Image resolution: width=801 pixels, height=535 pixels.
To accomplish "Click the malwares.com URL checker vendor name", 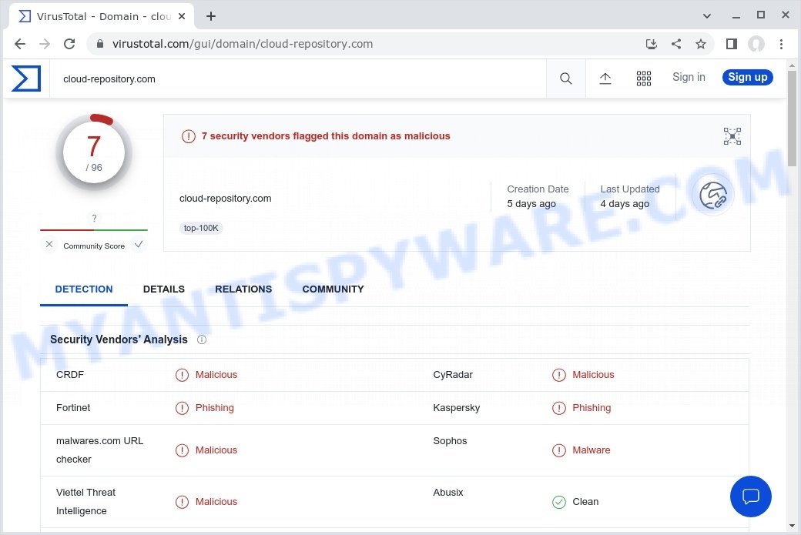I will click(99, 450).
